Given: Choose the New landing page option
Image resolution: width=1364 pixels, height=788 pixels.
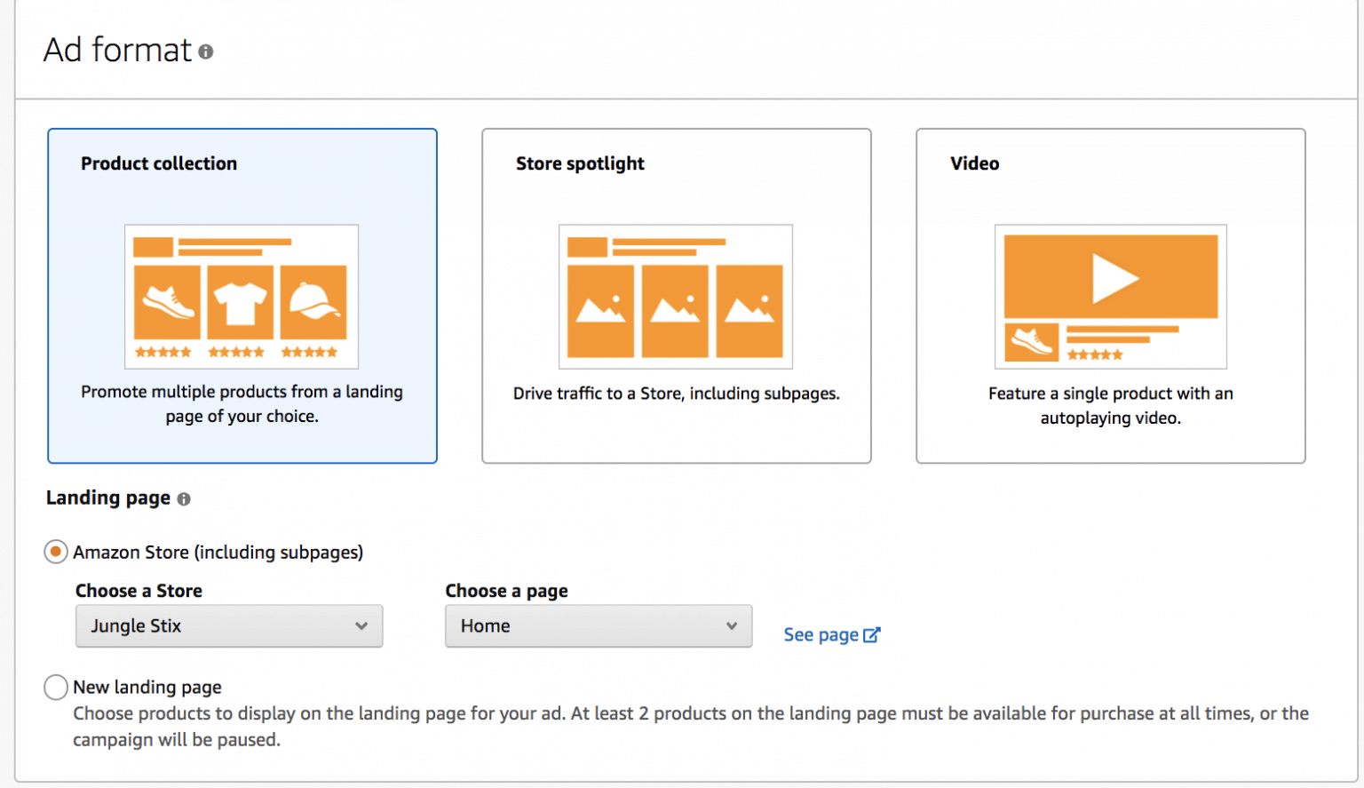Looking at the screenshot, I should [x=55, y=687].
